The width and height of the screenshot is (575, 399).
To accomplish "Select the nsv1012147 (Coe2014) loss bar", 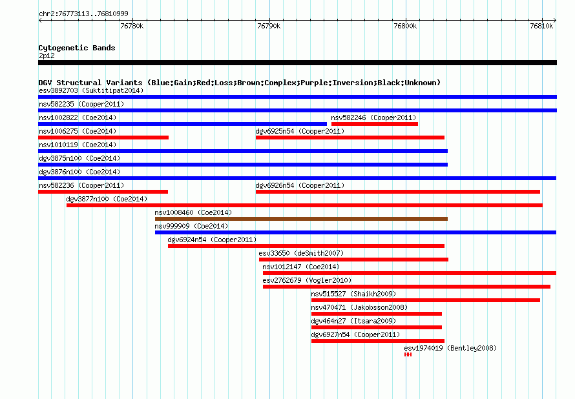I will 410,273.
